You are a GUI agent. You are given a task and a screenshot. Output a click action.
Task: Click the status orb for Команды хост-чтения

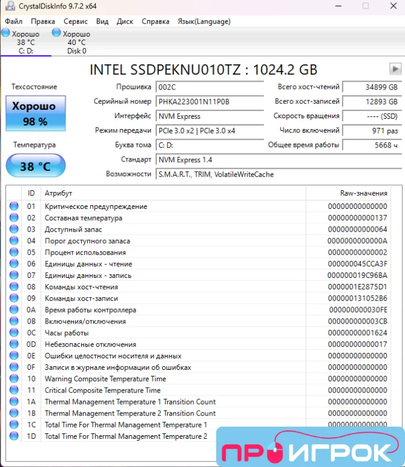pyautogui.click(x=14, y=286)
